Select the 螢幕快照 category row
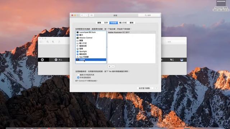230x129 pixels. point(91,46)
